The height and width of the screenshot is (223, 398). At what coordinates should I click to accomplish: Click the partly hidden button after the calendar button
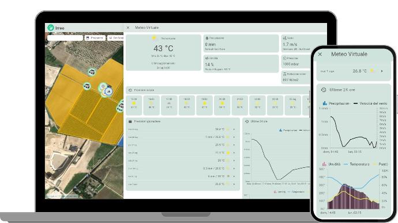(115, 38)
